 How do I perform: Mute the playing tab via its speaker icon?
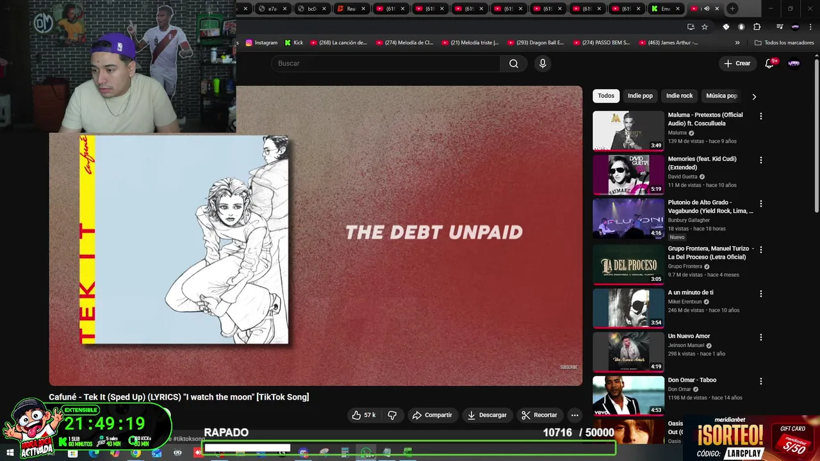tap(707, 8)
